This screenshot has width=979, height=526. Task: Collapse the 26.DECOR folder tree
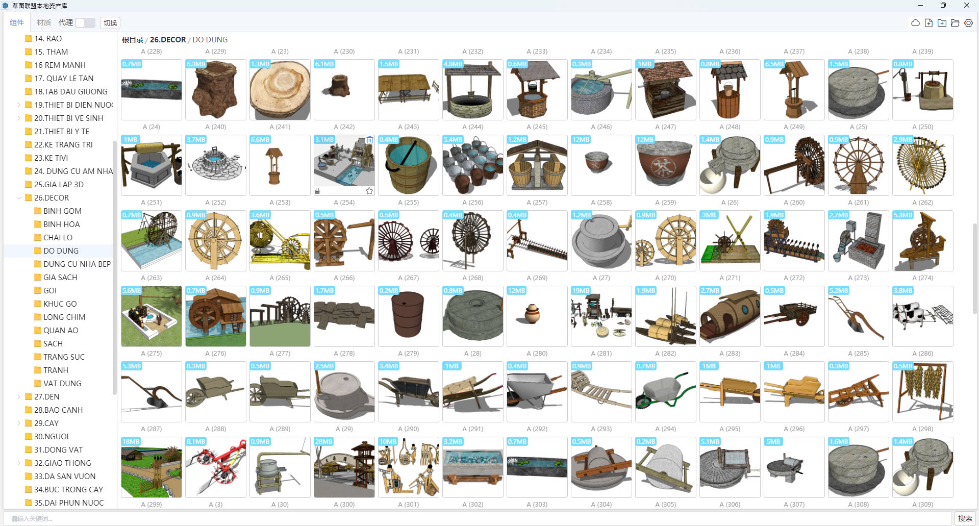(19, 198)
